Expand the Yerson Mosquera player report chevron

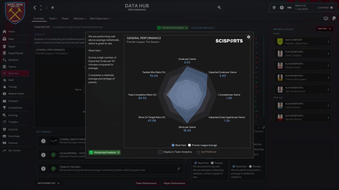coord(328,78)
